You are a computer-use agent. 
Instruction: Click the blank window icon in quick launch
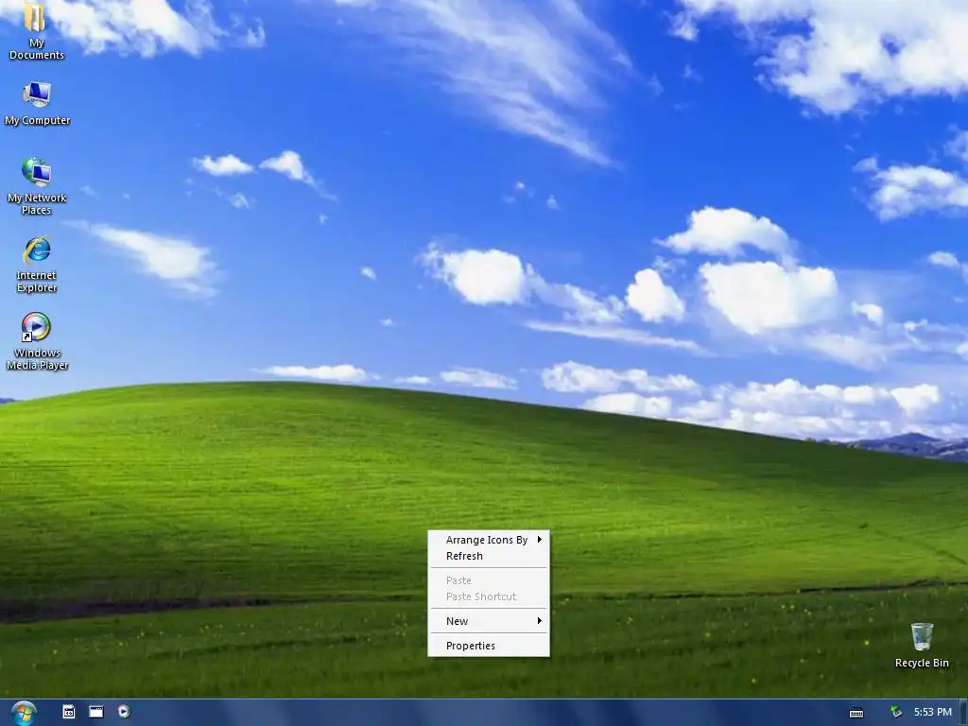pyautogui.click(x=96, y=712)
